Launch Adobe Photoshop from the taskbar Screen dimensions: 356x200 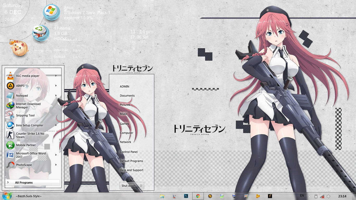[x=186, y=196]
